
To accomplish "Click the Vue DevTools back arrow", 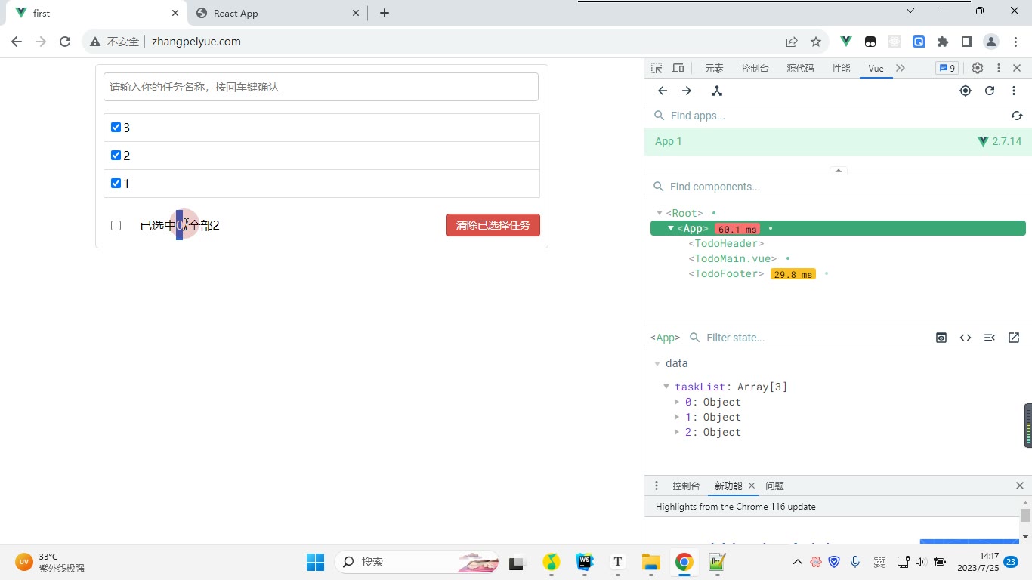I will pos(663,91).
